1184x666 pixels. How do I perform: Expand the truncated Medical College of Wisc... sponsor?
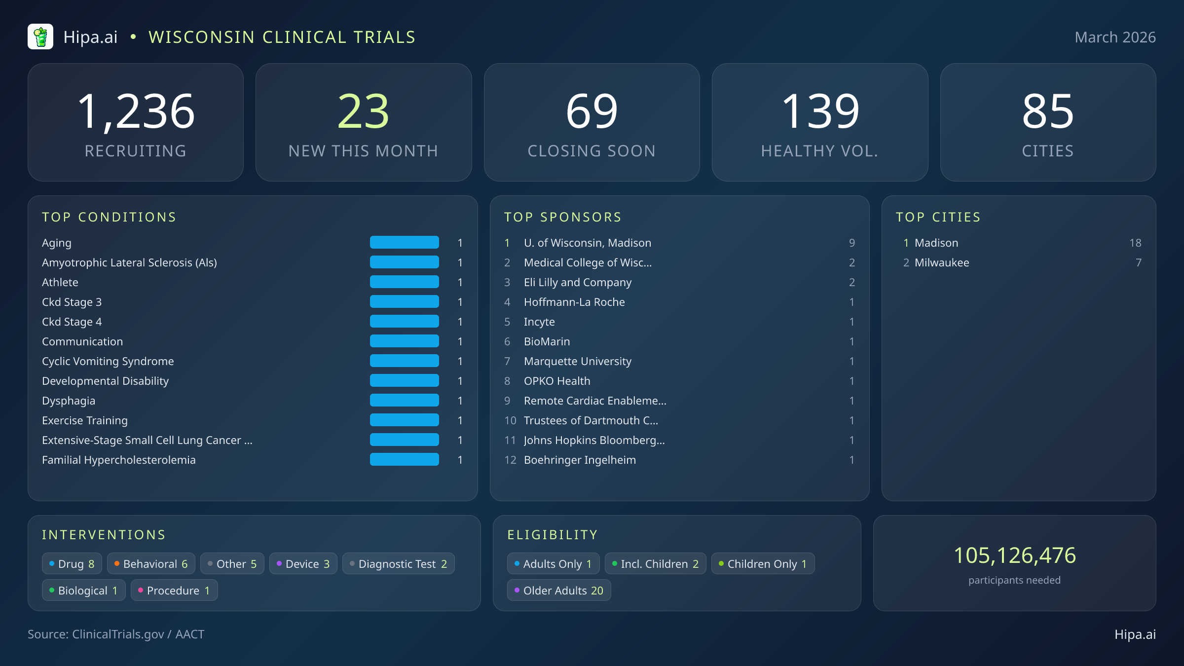tap(588, 262)
